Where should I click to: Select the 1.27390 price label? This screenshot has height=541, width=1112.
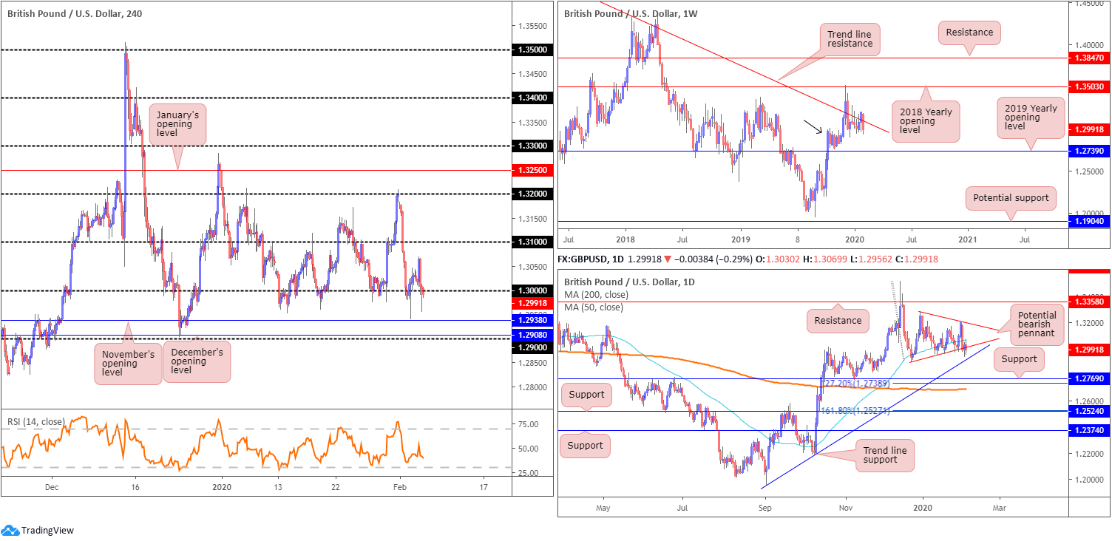point(1091,151)
